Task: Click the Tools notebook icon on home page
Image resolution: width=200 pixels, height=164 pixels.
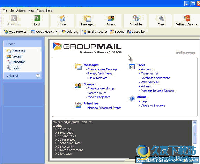Action: click(132, 67)
